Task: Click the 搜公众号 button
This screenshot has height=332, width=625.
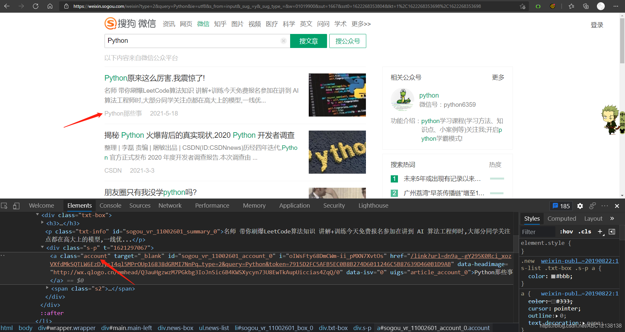Action: pos(348,41)
